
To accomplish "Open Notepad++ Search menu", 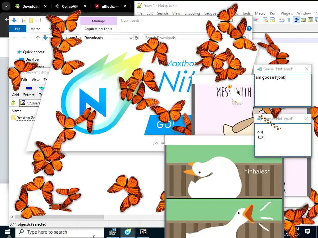I will 162,13.
